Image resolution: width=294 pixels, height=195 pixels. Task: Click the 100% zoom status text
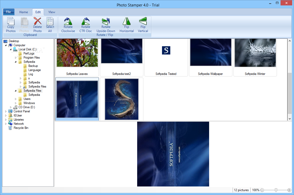pyautogui.click(x=255, y=190)
